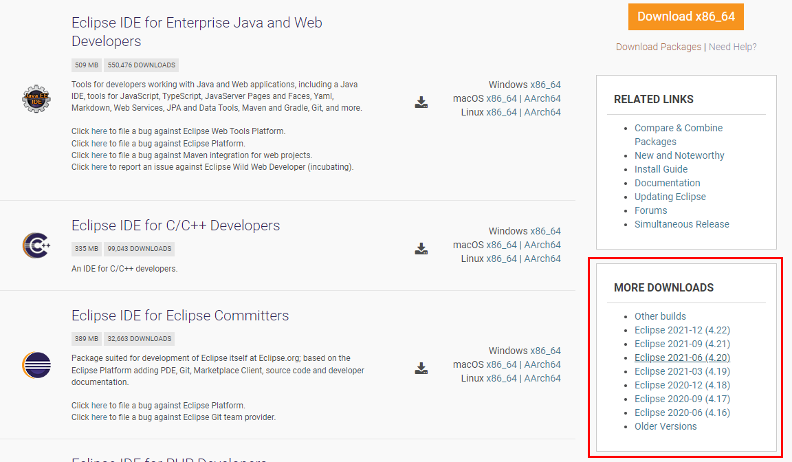Image resolution: width=792 pixels, height=462 pixels.
Task: Open Eclipse 2021-06 (4.20) link
Action: tap(683, 357)
